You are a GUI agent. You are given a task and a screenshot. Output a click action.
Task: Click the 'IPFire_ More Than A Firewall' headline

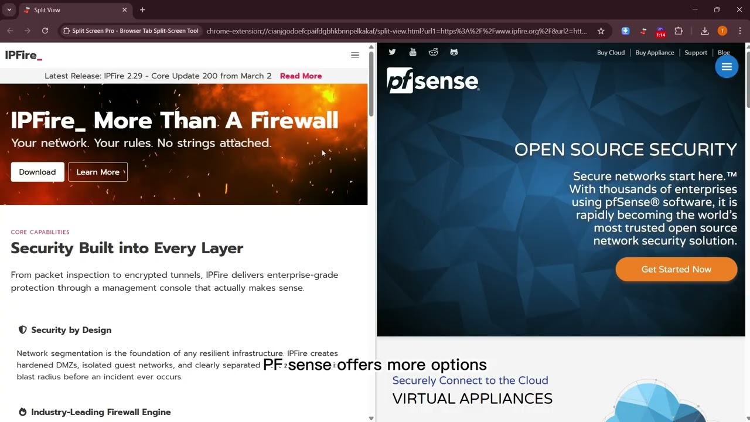click(x=175, y=120)
